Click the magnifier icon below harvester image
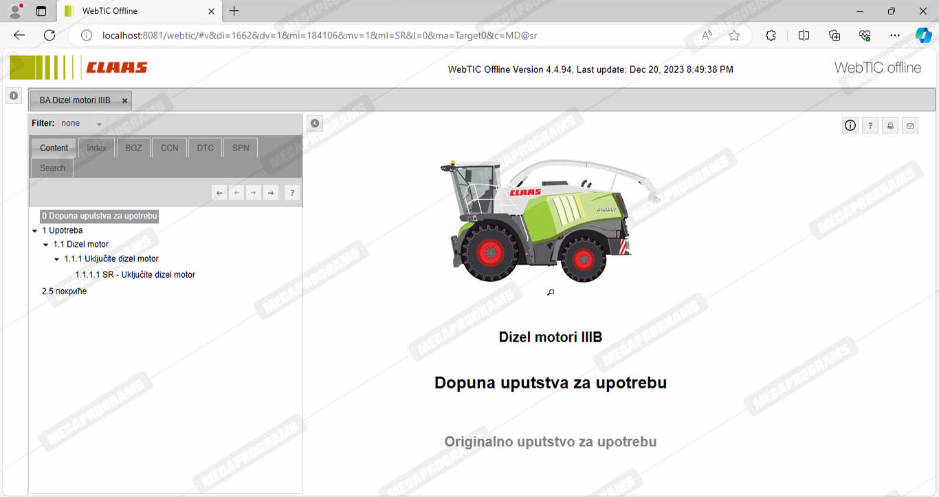 (551, 292)
